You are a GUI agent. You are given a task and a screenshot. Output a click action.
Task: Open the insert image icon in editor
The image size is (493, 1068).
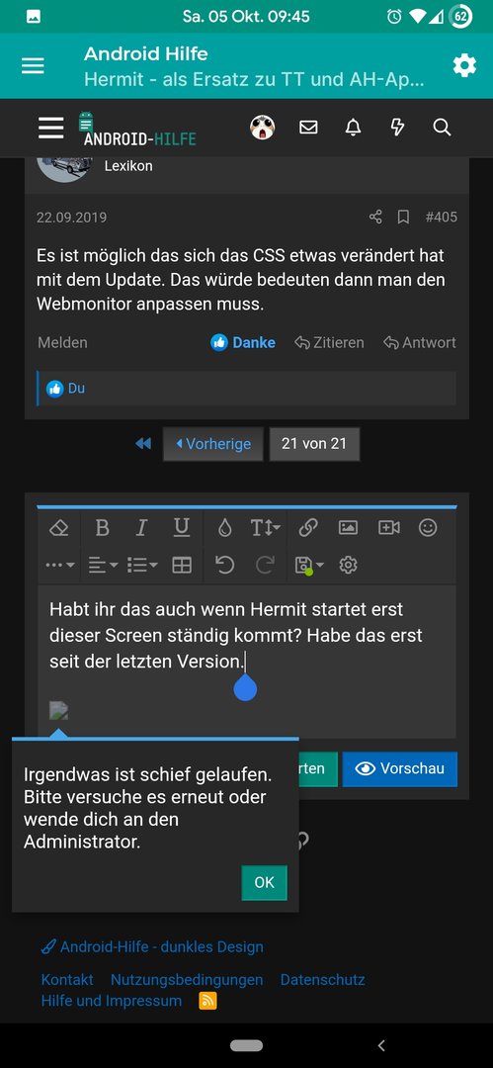pyautogui.click(x=348, y=528)
